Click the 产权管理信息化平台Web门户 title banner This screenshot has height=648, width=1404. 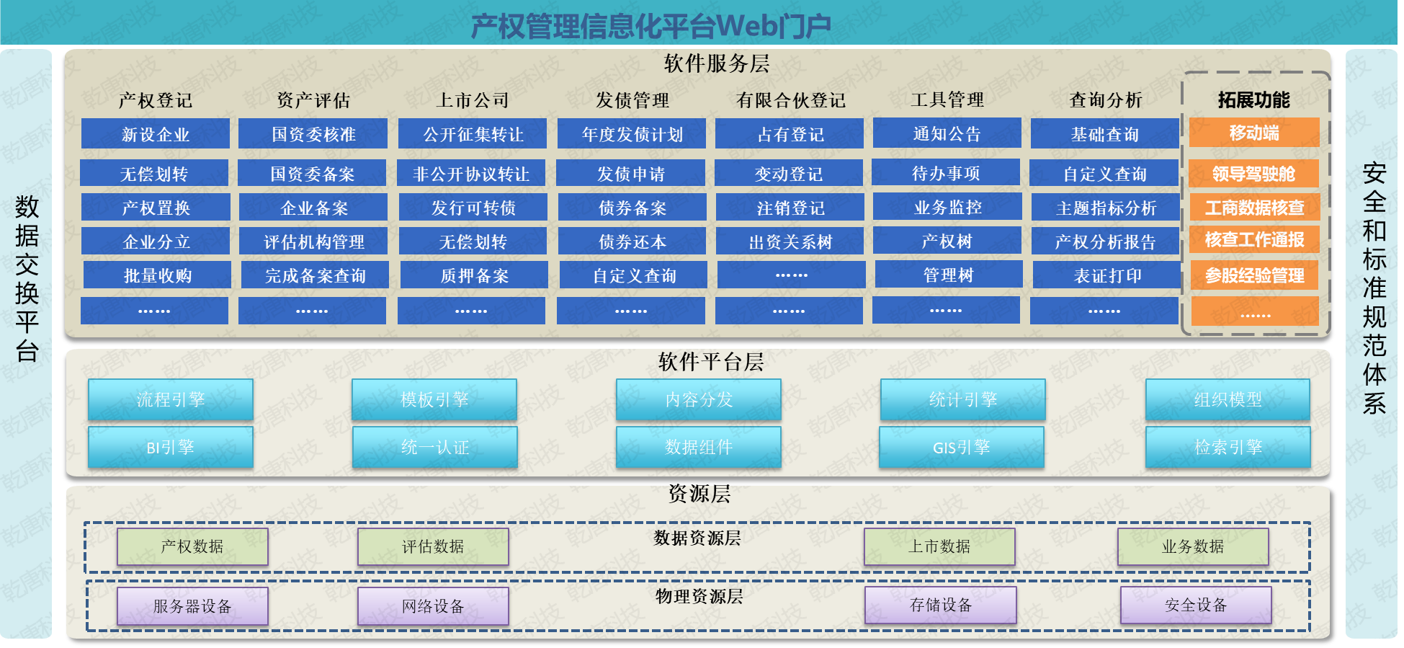pos(651,27)
